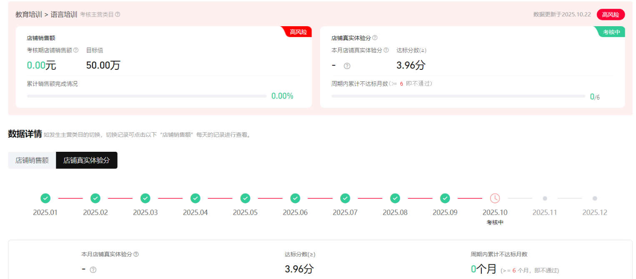The image size is (636, 279).
Task: Click help icon next to 本月店铺真实体验分 in top card
Action: coord(386,50)
